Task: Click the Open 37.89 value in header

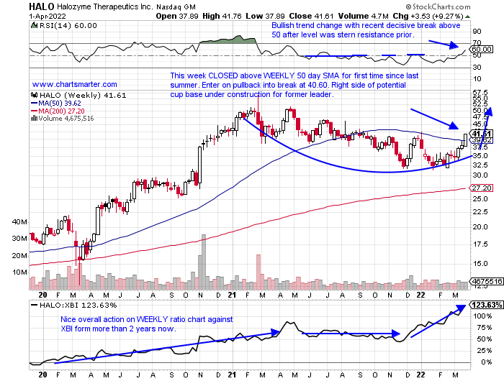Action: 177,16
